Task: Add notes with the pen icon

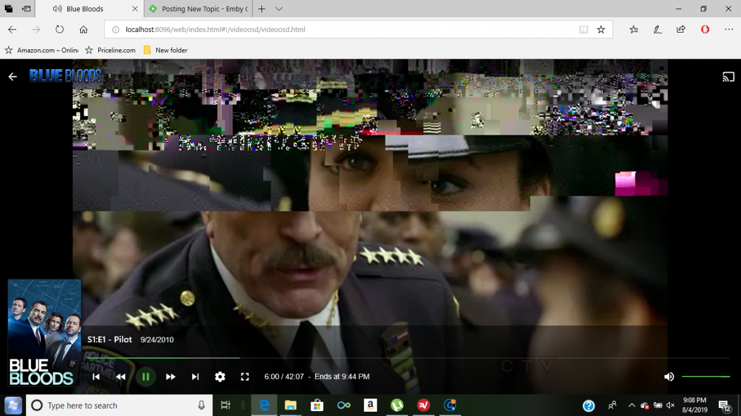Action: point(658,30)
